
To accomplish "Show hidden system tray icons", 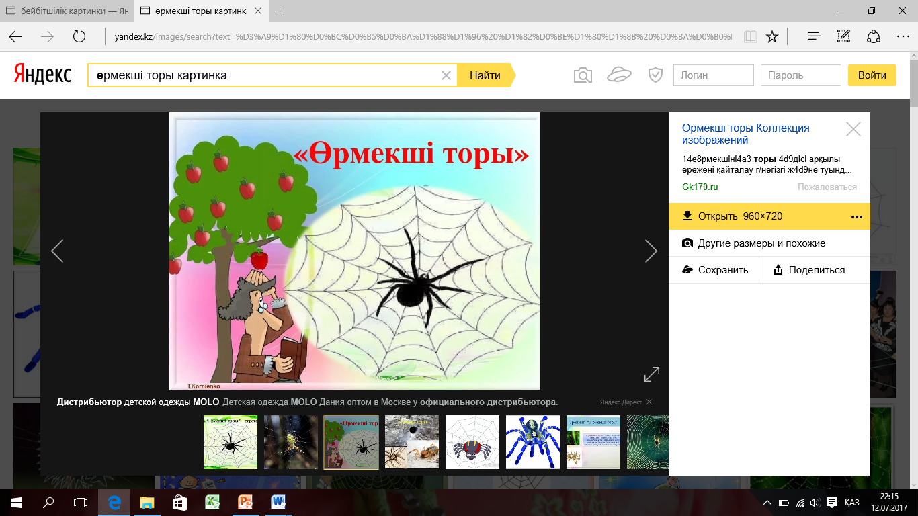I will click(x=768, y=502).
